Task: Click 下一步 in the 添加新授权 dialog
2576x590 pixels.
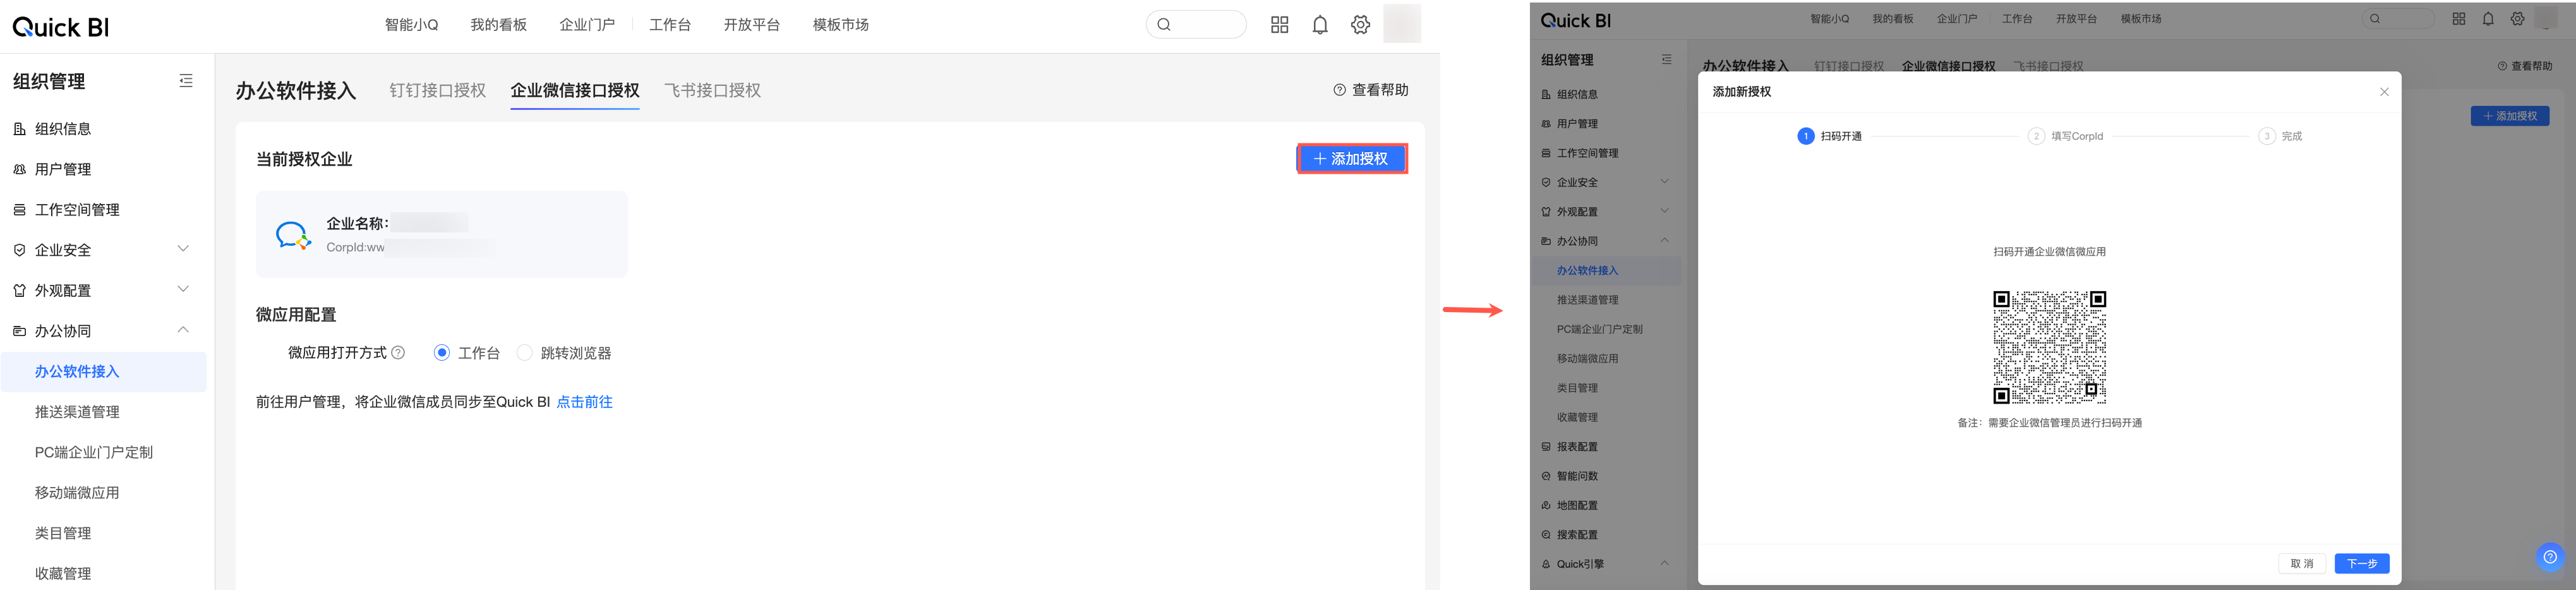Action: point(2362,564)
